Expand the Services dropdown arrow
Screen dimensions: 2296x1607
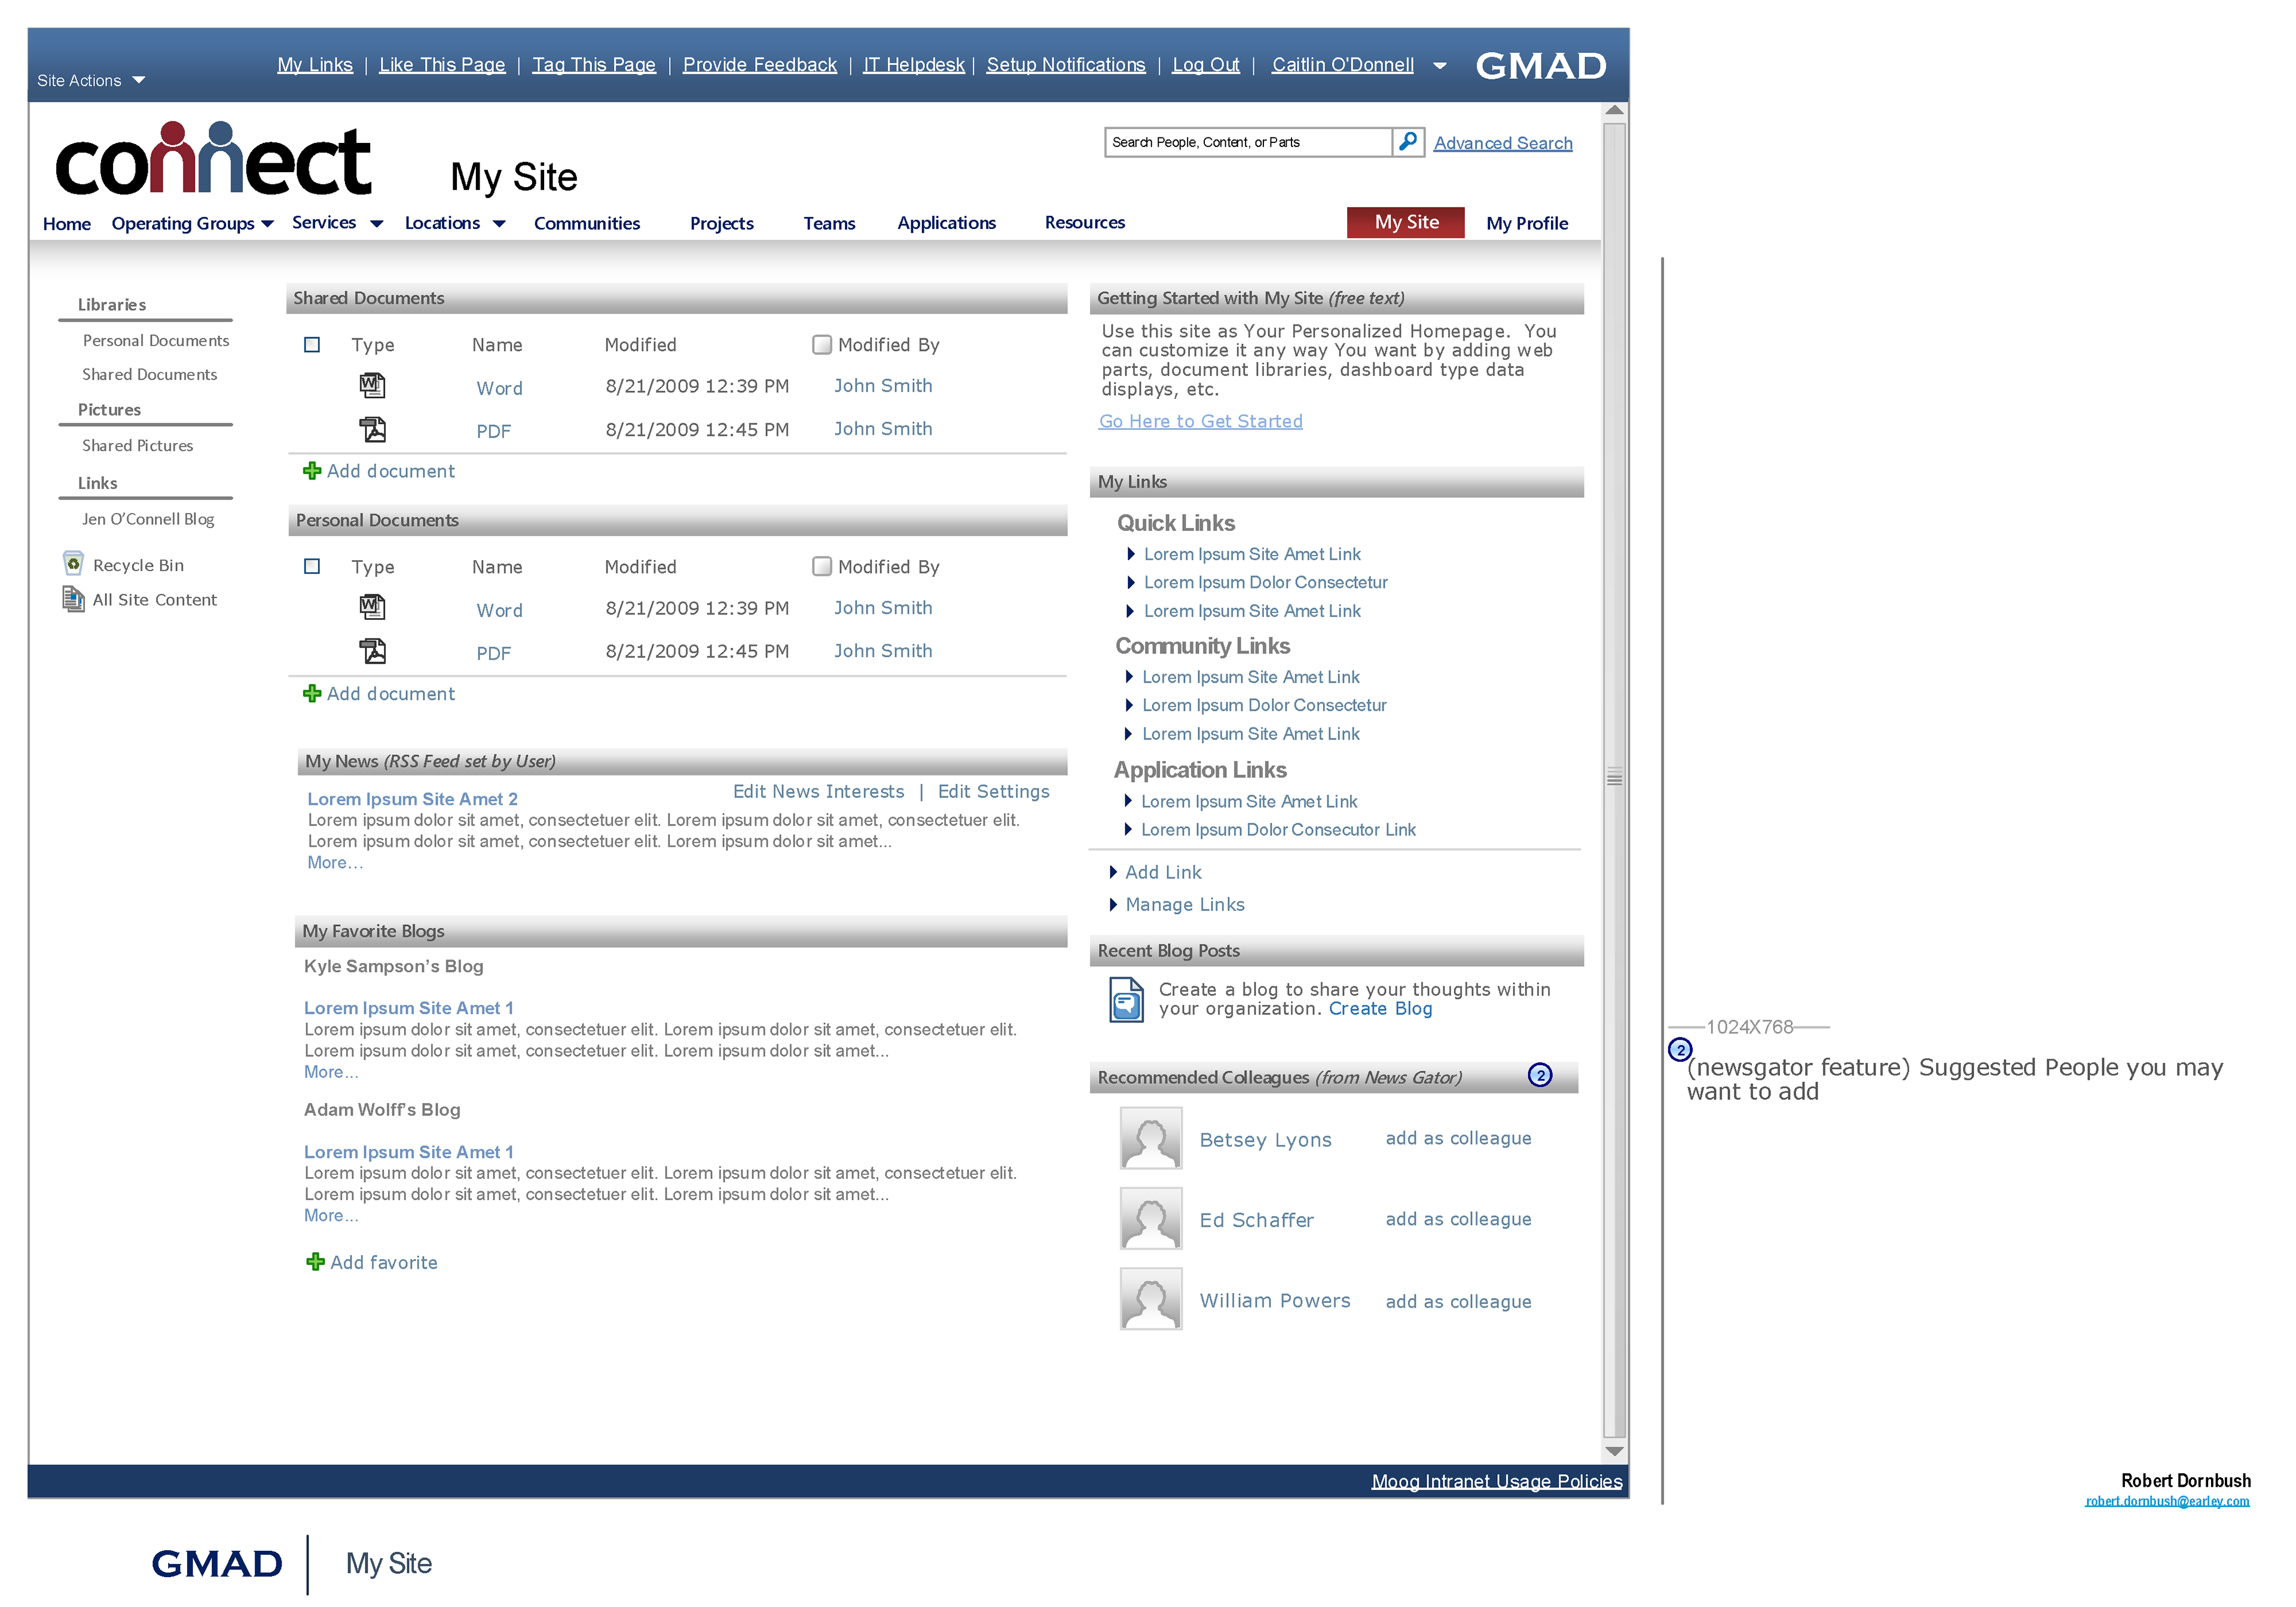click(x=377, y=224)
